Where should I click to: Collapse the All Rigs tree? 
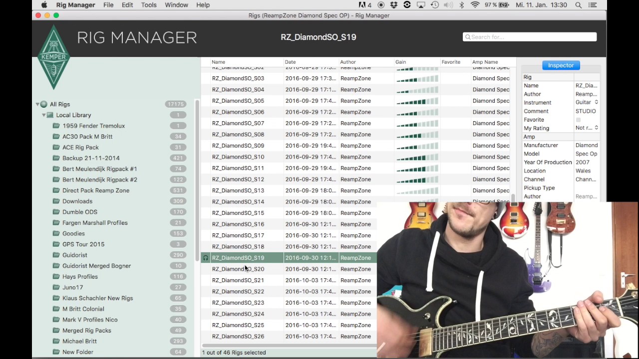(37, 104)
